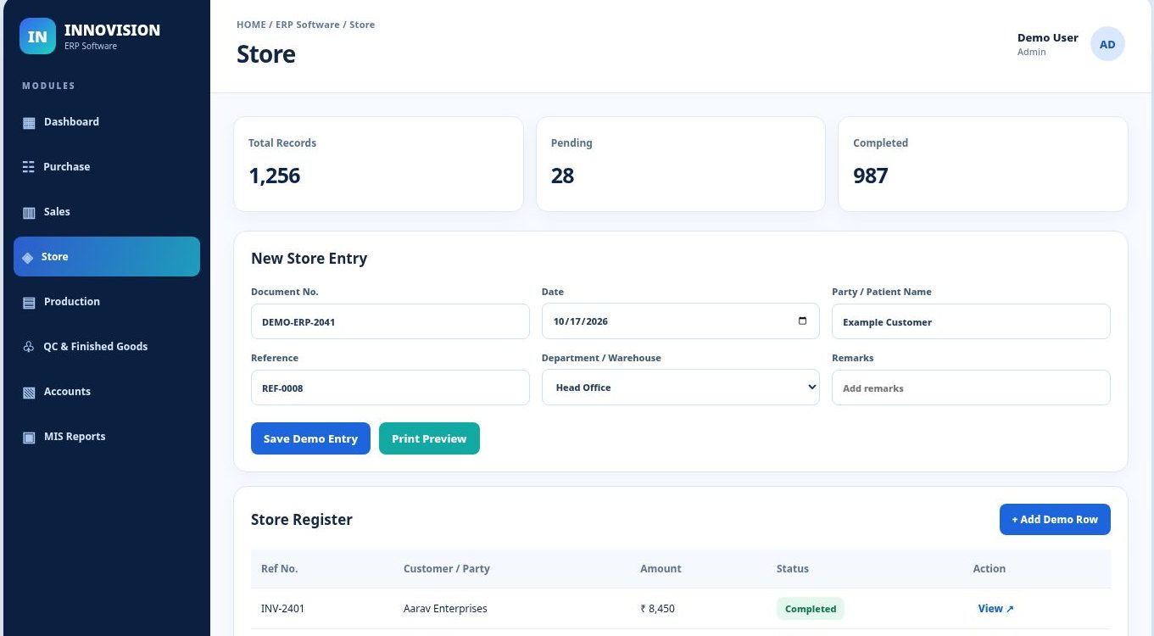
Task: Select the Production module
Action: click(x=107, y=302)
